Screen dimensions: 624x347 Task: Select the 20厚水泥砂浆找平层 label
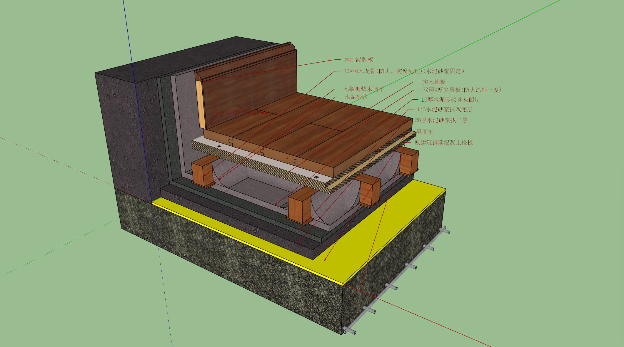click(x=441, y=120)
